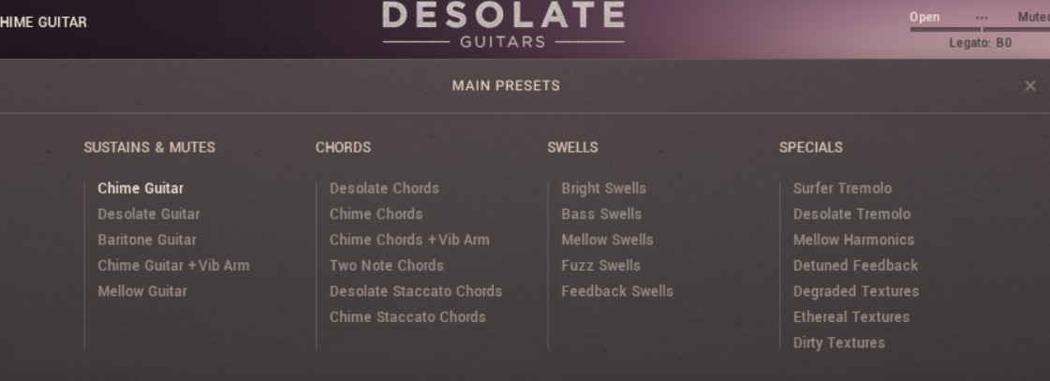Viewport: 1050px width, 381px height.
Task: Load the Desolate Guitar preset
Action: (148, 214)
